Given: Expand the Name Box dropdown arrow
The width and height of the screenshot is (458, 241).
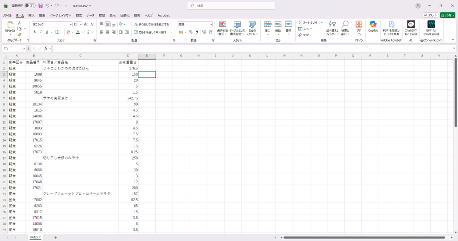Looking at the screenshot, I should pos(24,48).
